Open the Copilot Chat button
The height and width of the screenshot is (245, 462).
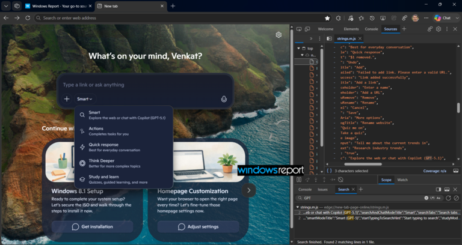click(x=442, y=18)
